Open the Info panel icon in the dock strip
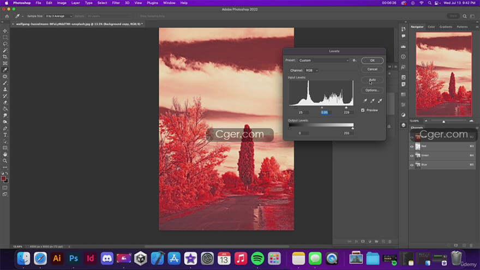 [x=403, y=57]
